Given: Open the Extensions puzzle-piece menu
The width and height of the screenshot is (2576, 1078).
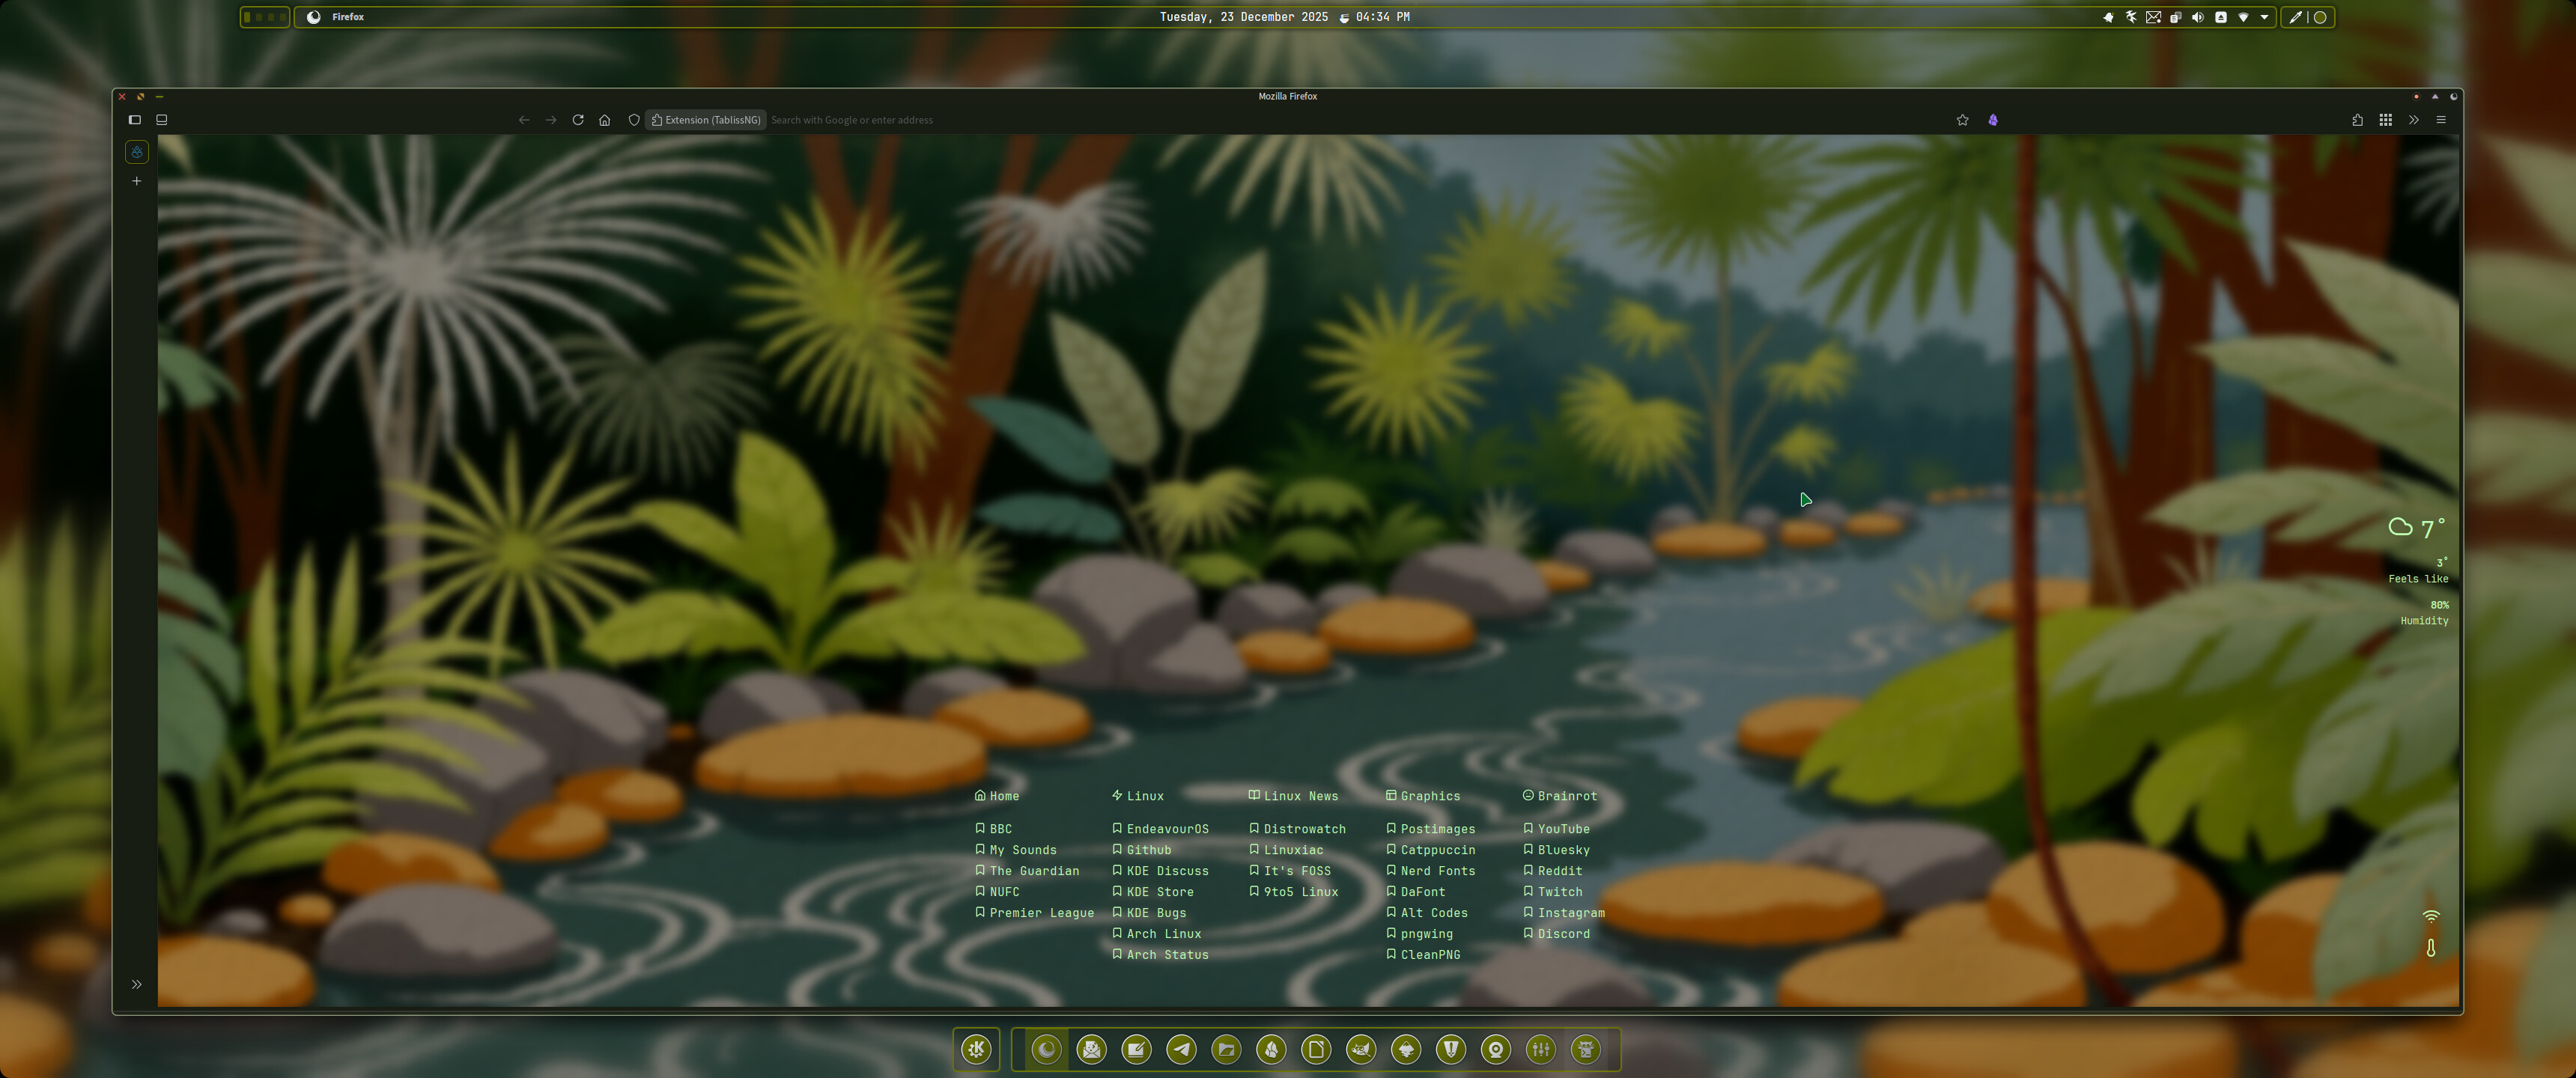Looking at the screenshot, I should point(2358,120).
